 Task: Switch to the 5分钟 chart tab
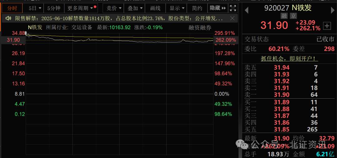pos(54,8)
